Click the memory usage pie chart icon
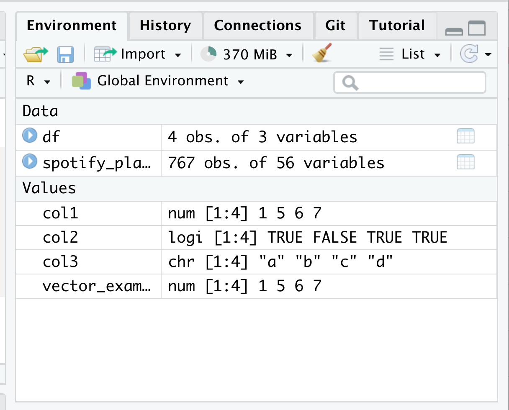This screenshot has height=410, width=509. [208, 54]
